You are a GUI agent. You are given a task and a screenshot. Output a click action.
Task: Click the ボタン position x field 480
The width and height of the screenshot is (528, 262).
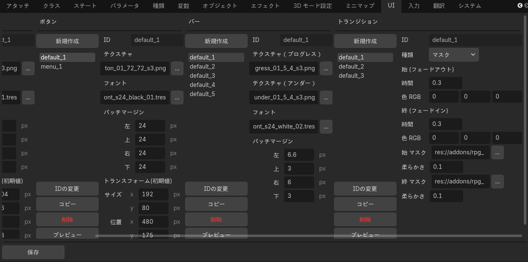click(154, 222)
